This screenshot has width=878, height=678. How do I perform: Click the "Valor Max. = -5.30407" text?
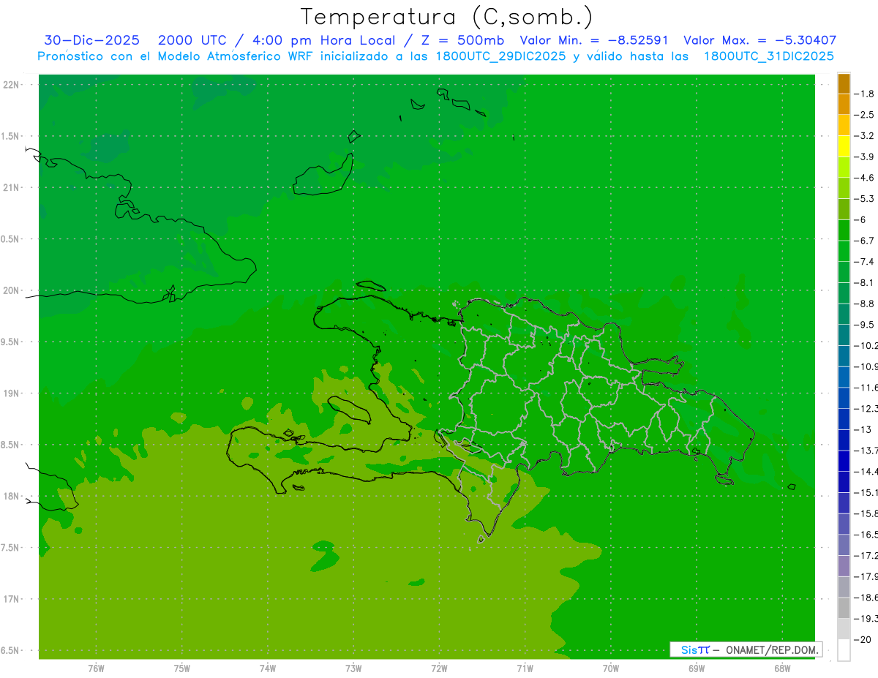759,40
